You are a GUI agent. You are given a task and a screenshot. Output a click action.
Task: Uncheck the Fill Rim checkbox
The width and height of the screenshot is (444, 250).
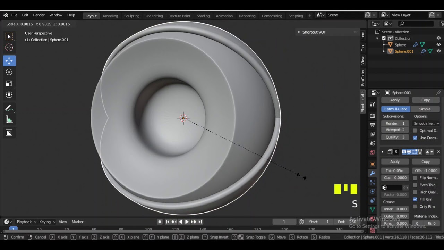(x=415, y=199)
